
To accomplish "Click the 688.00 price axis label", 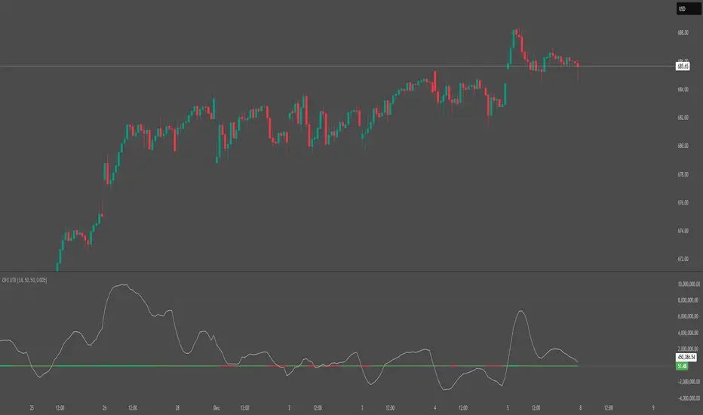I will [x=683, y=32].
